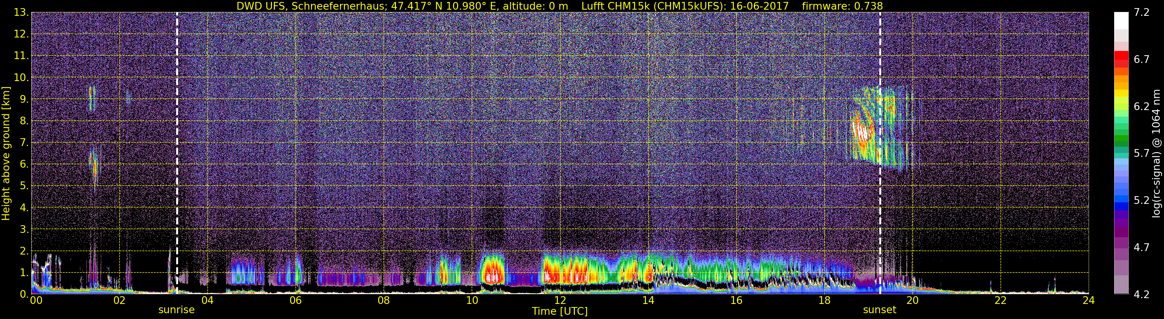Screen dimensions: 1164x319
Task: Click the '3.' tick on the height axis
Action: [24, 229]
